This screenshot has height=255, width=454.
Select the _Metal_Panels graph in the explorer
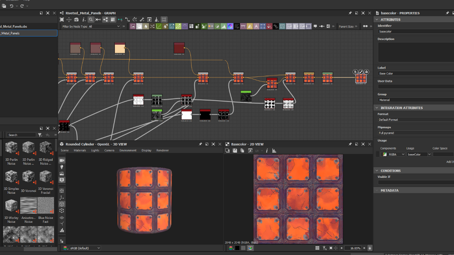pyautogui.click(x=28, y=33)
